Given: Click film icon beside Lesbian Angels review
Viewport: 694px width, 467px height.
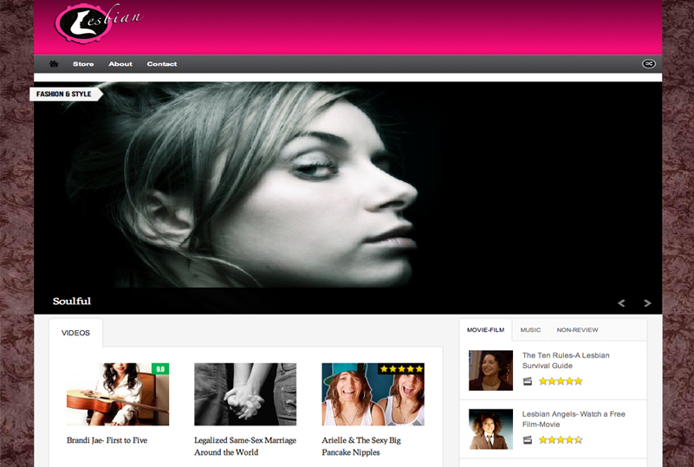Looking at the screenshot, I should 528,440.
